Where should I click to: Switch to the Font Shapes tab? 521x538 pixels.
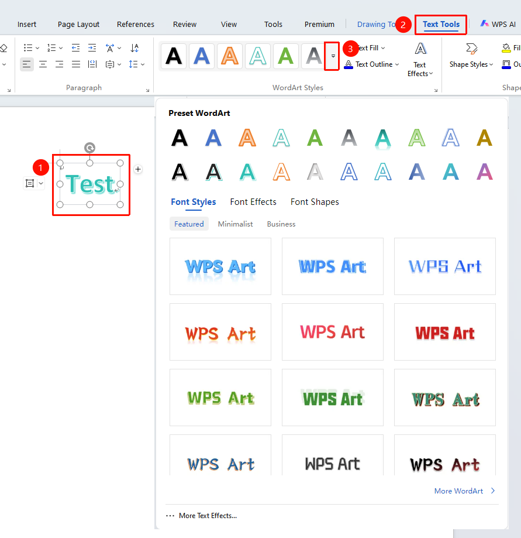tap(315, 202)
